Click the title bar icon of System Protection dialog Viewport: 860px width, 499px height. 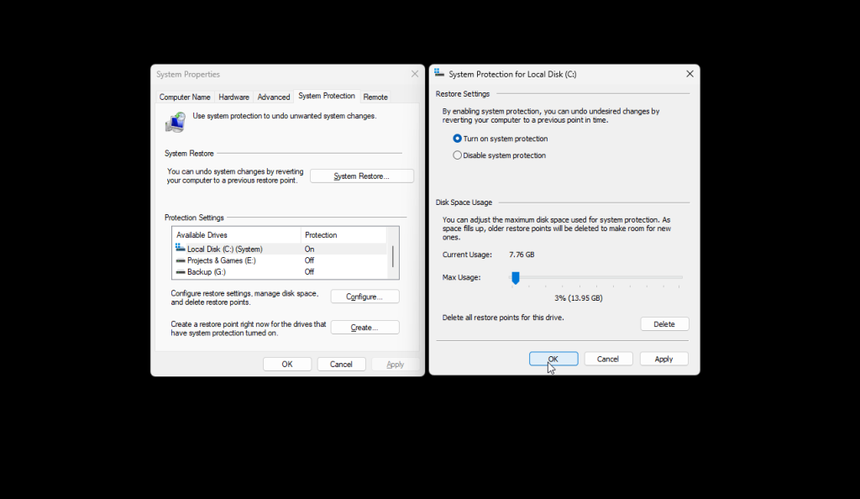(x=439, y=74)
